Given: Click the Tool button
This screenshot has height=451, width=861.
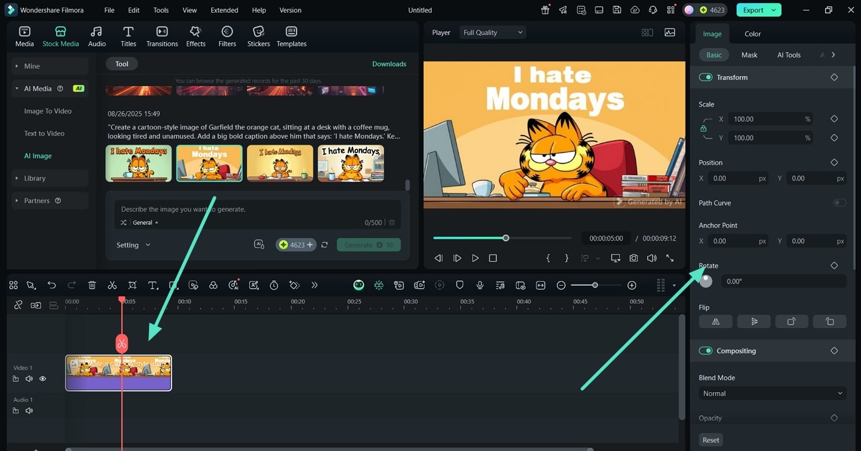Looking at the screenshot, I should (x=122, y=64).
